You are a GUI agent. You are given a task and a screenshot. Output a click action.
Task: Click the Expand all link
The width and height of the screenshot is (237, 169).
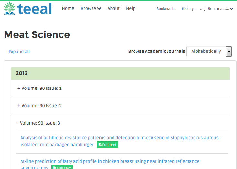tap(19, 52)
